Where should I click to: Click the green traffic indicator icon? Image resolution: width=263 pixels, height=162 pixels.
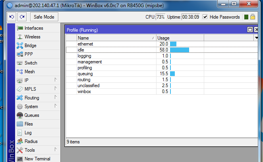246,17
